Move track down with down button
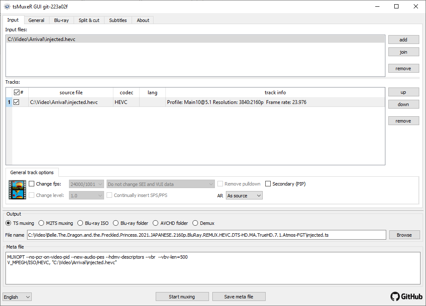This screenshot has width=426, height=306. (404, 104)
